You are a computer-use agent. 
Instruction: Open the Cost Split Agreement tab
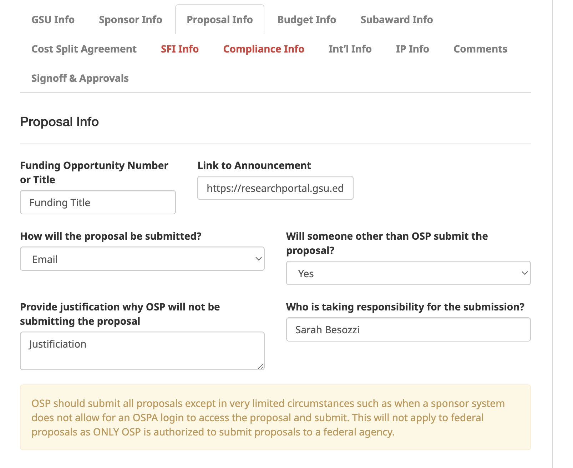tap(84, 49)
